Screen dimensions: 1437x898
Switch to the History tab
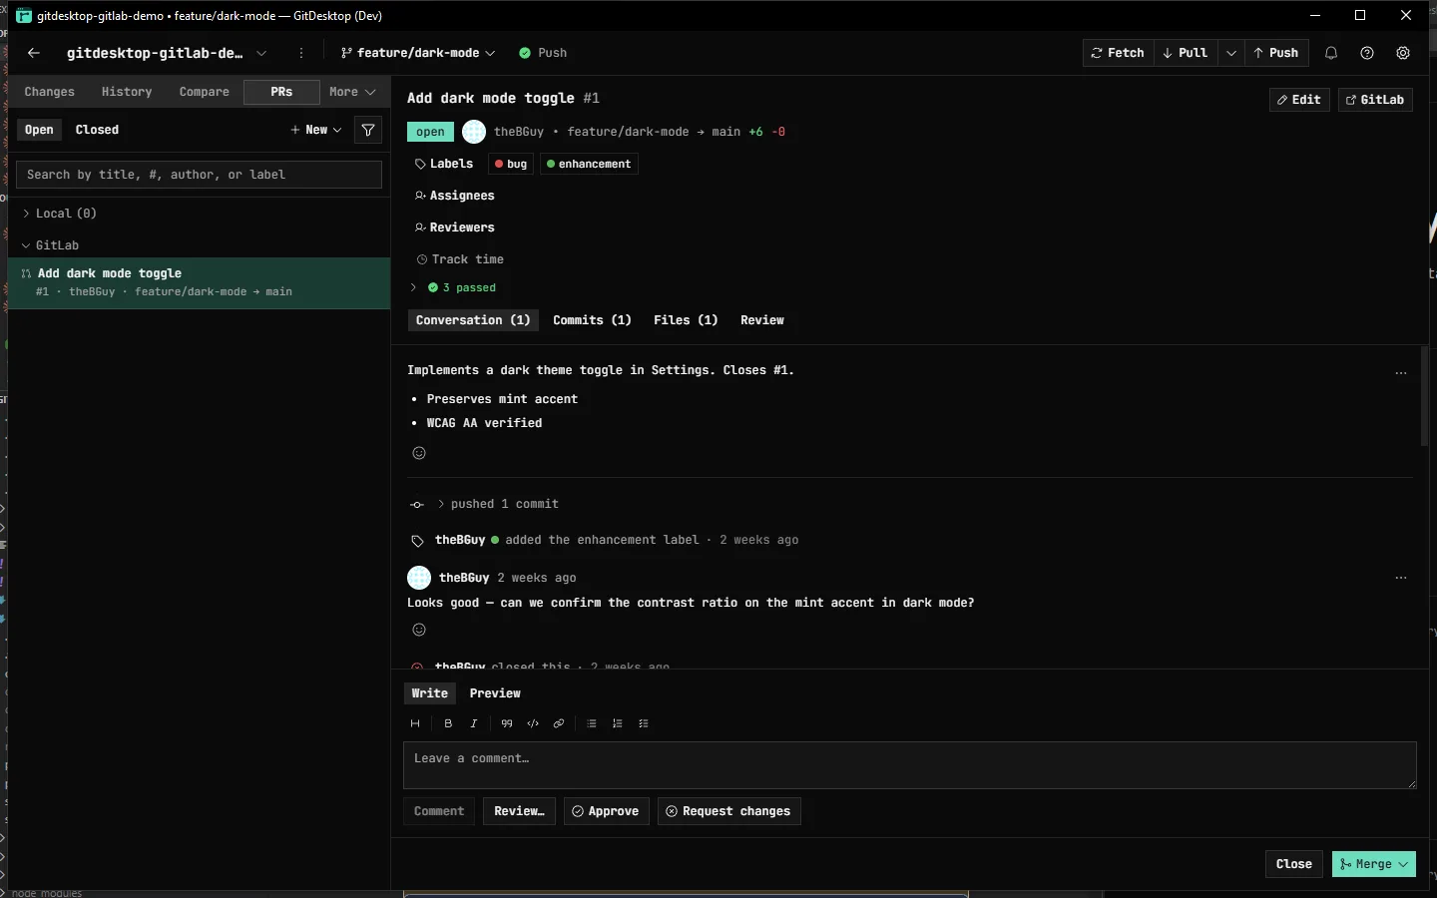(x=127, y=92)
